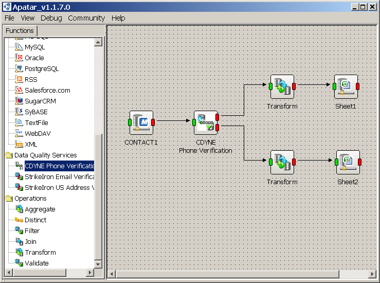Select the SugarCRM connector icon
Image resolution: width=380 pixels, height=283 pixels.
[x=19, y=101]
